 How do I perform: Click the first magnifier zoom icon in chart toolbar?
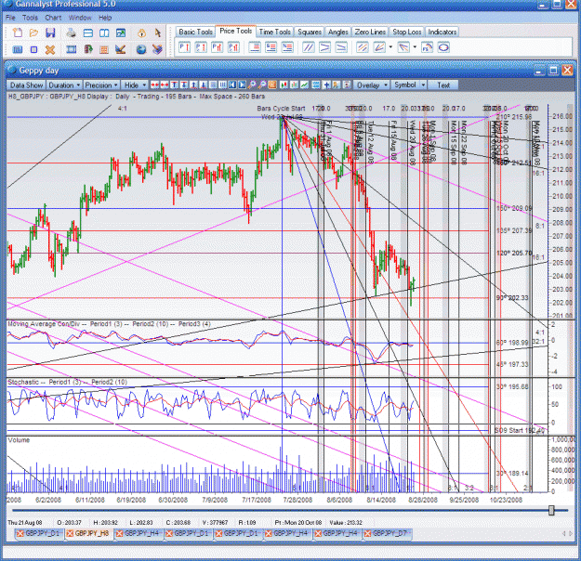point(252,85)
